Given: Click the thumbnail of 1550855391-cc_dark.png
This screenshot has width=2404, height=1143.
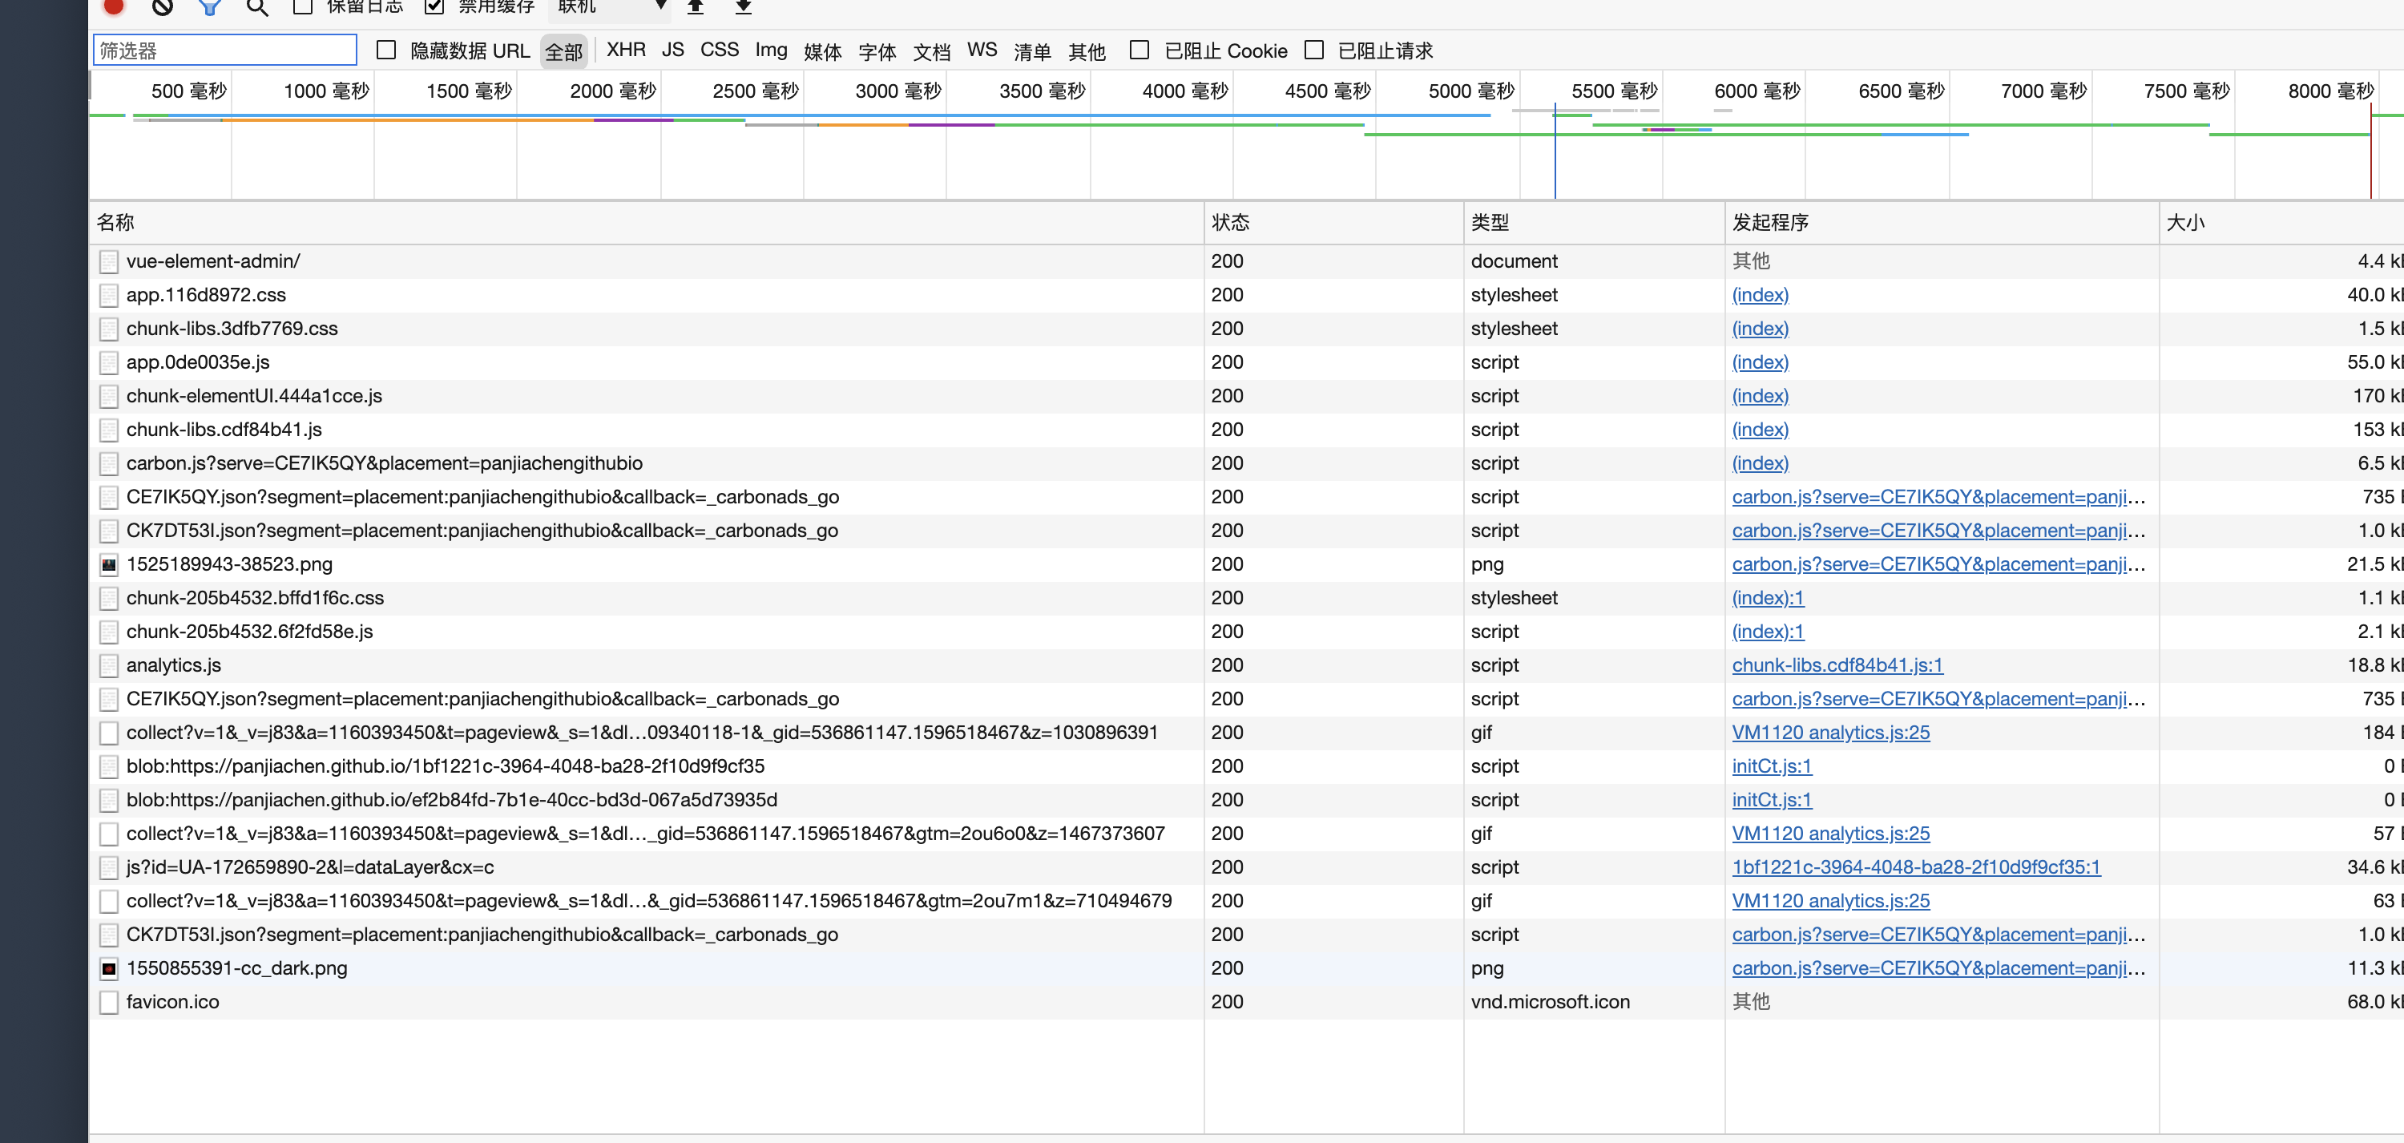Looking at the screenshot, I should pyautogui.click(x=109, y=968).
